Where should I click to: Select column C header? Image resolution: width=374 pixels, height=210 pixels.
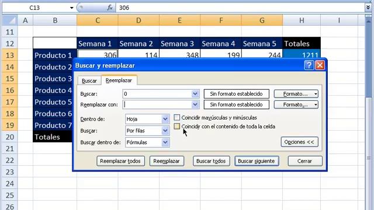click(x=98, y=20)
